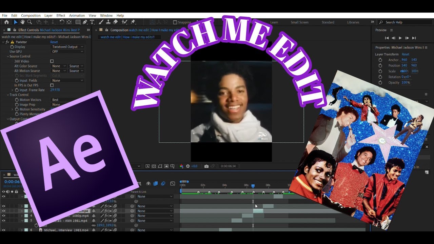Check the 360 Video checkbox
The width and height of the screenshot is (434, 244).
pos(52,61)
